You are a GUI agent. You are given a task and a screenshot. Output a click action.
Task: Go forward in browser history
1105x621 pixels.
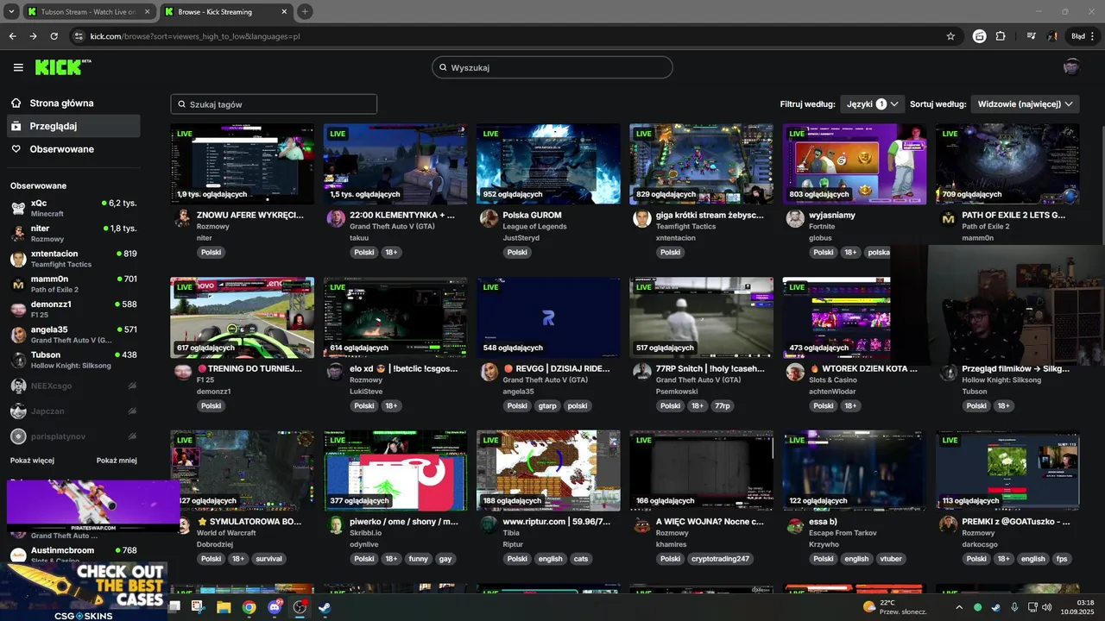pos(33,36)
